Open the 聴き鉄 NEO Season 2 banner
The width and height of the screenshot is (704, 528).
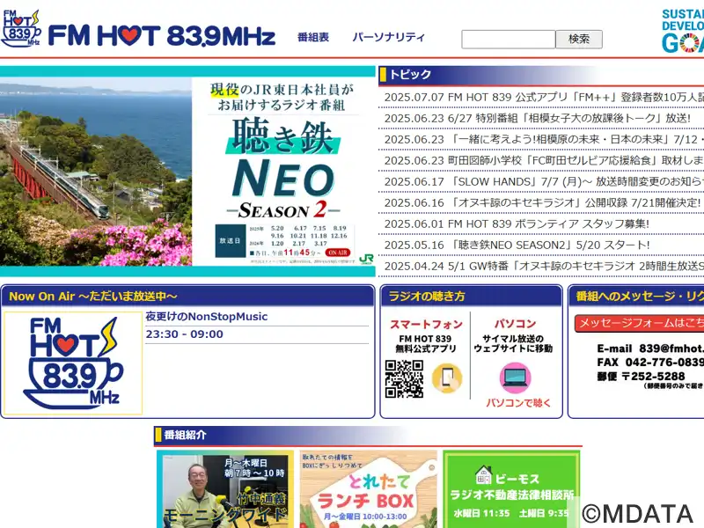187,171
